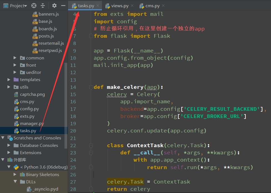Click the Extensions folder icon
Screen dimensions: 271x193
click(16, 152)
